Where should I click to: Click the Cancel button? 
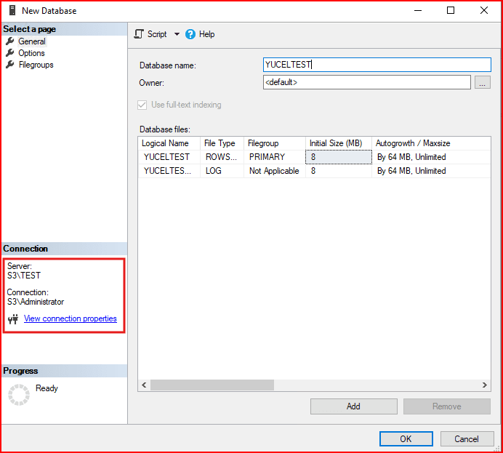466,438
